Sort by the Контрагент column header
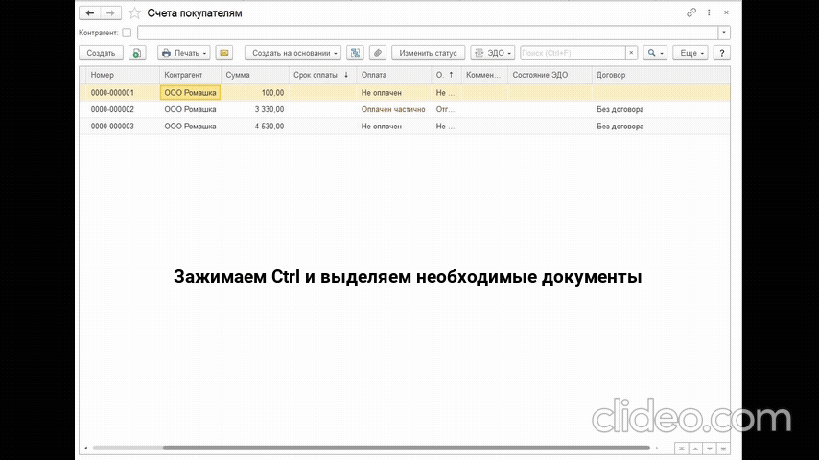The height and width of the screenshot is (460, 819). pos(190,75)
